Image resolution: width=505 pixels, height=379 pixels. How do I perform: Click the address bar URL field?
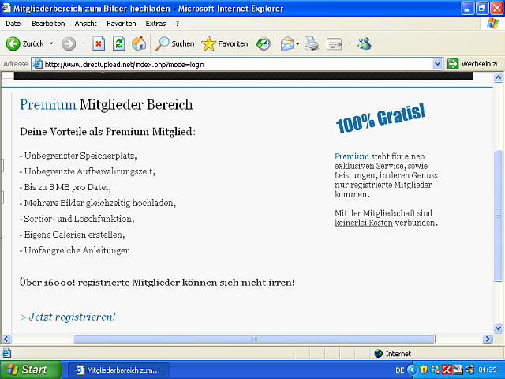(x=237, y=64)
